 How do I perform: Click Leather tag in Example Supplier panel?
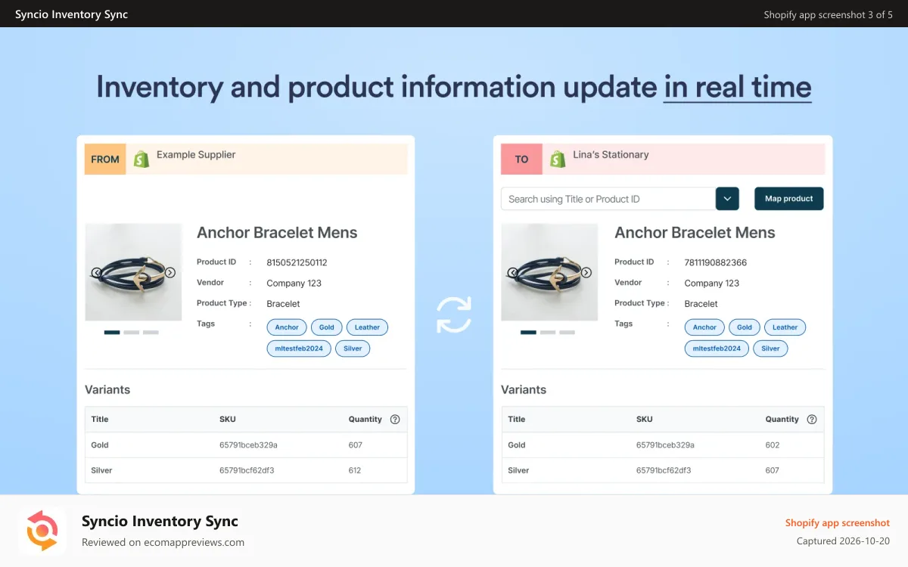pyautogui.click(x=368, y=327)
